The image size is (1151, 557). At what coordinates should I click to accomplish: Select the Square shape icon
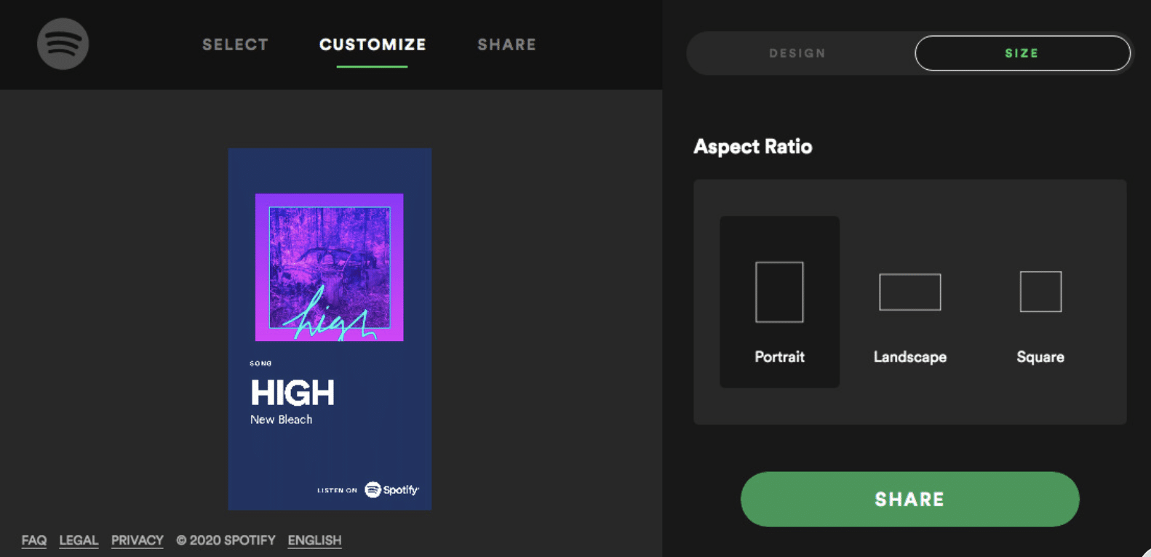click(x=1040, y=291)
